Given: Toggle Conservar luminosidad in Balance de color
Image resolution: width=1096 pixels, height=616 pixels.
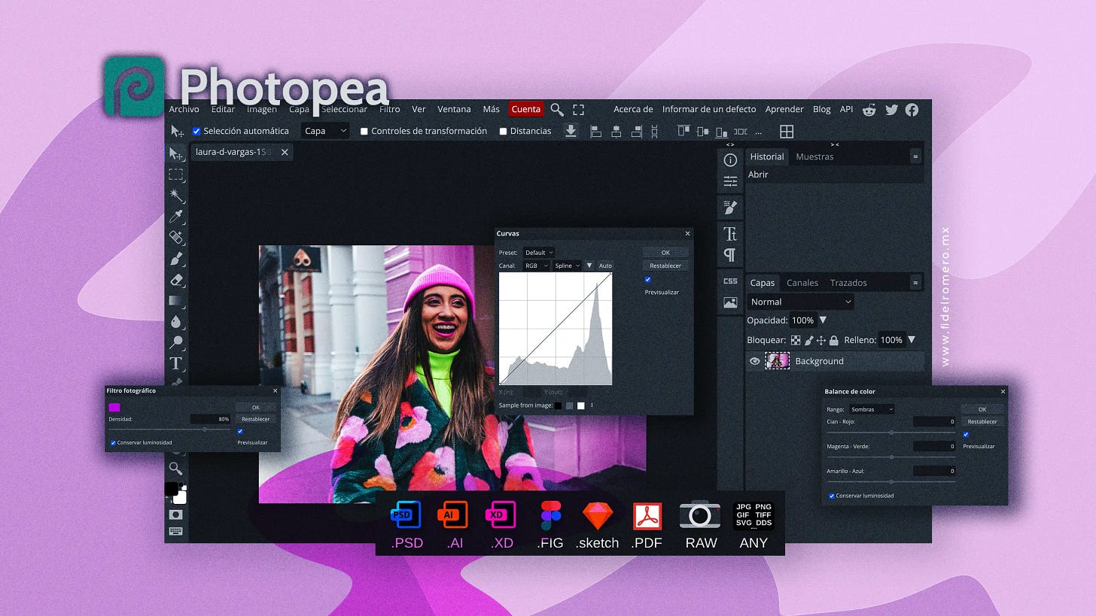Looking at the screenshot, I should [832, 496].
